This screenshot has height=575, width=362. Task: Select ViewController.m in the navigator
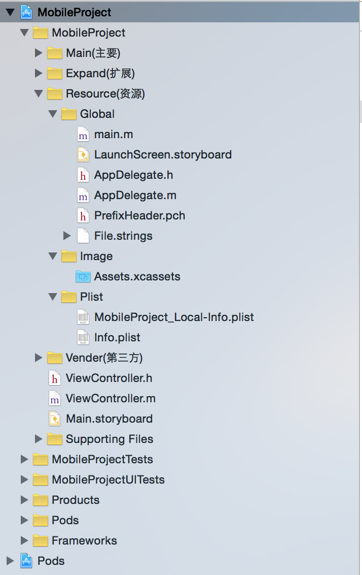[x=111, y=399]
